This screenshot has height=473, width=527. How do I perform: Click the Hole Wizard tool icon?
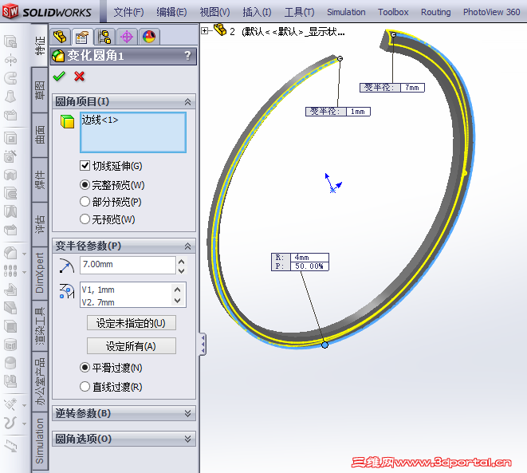coord(10,156)
